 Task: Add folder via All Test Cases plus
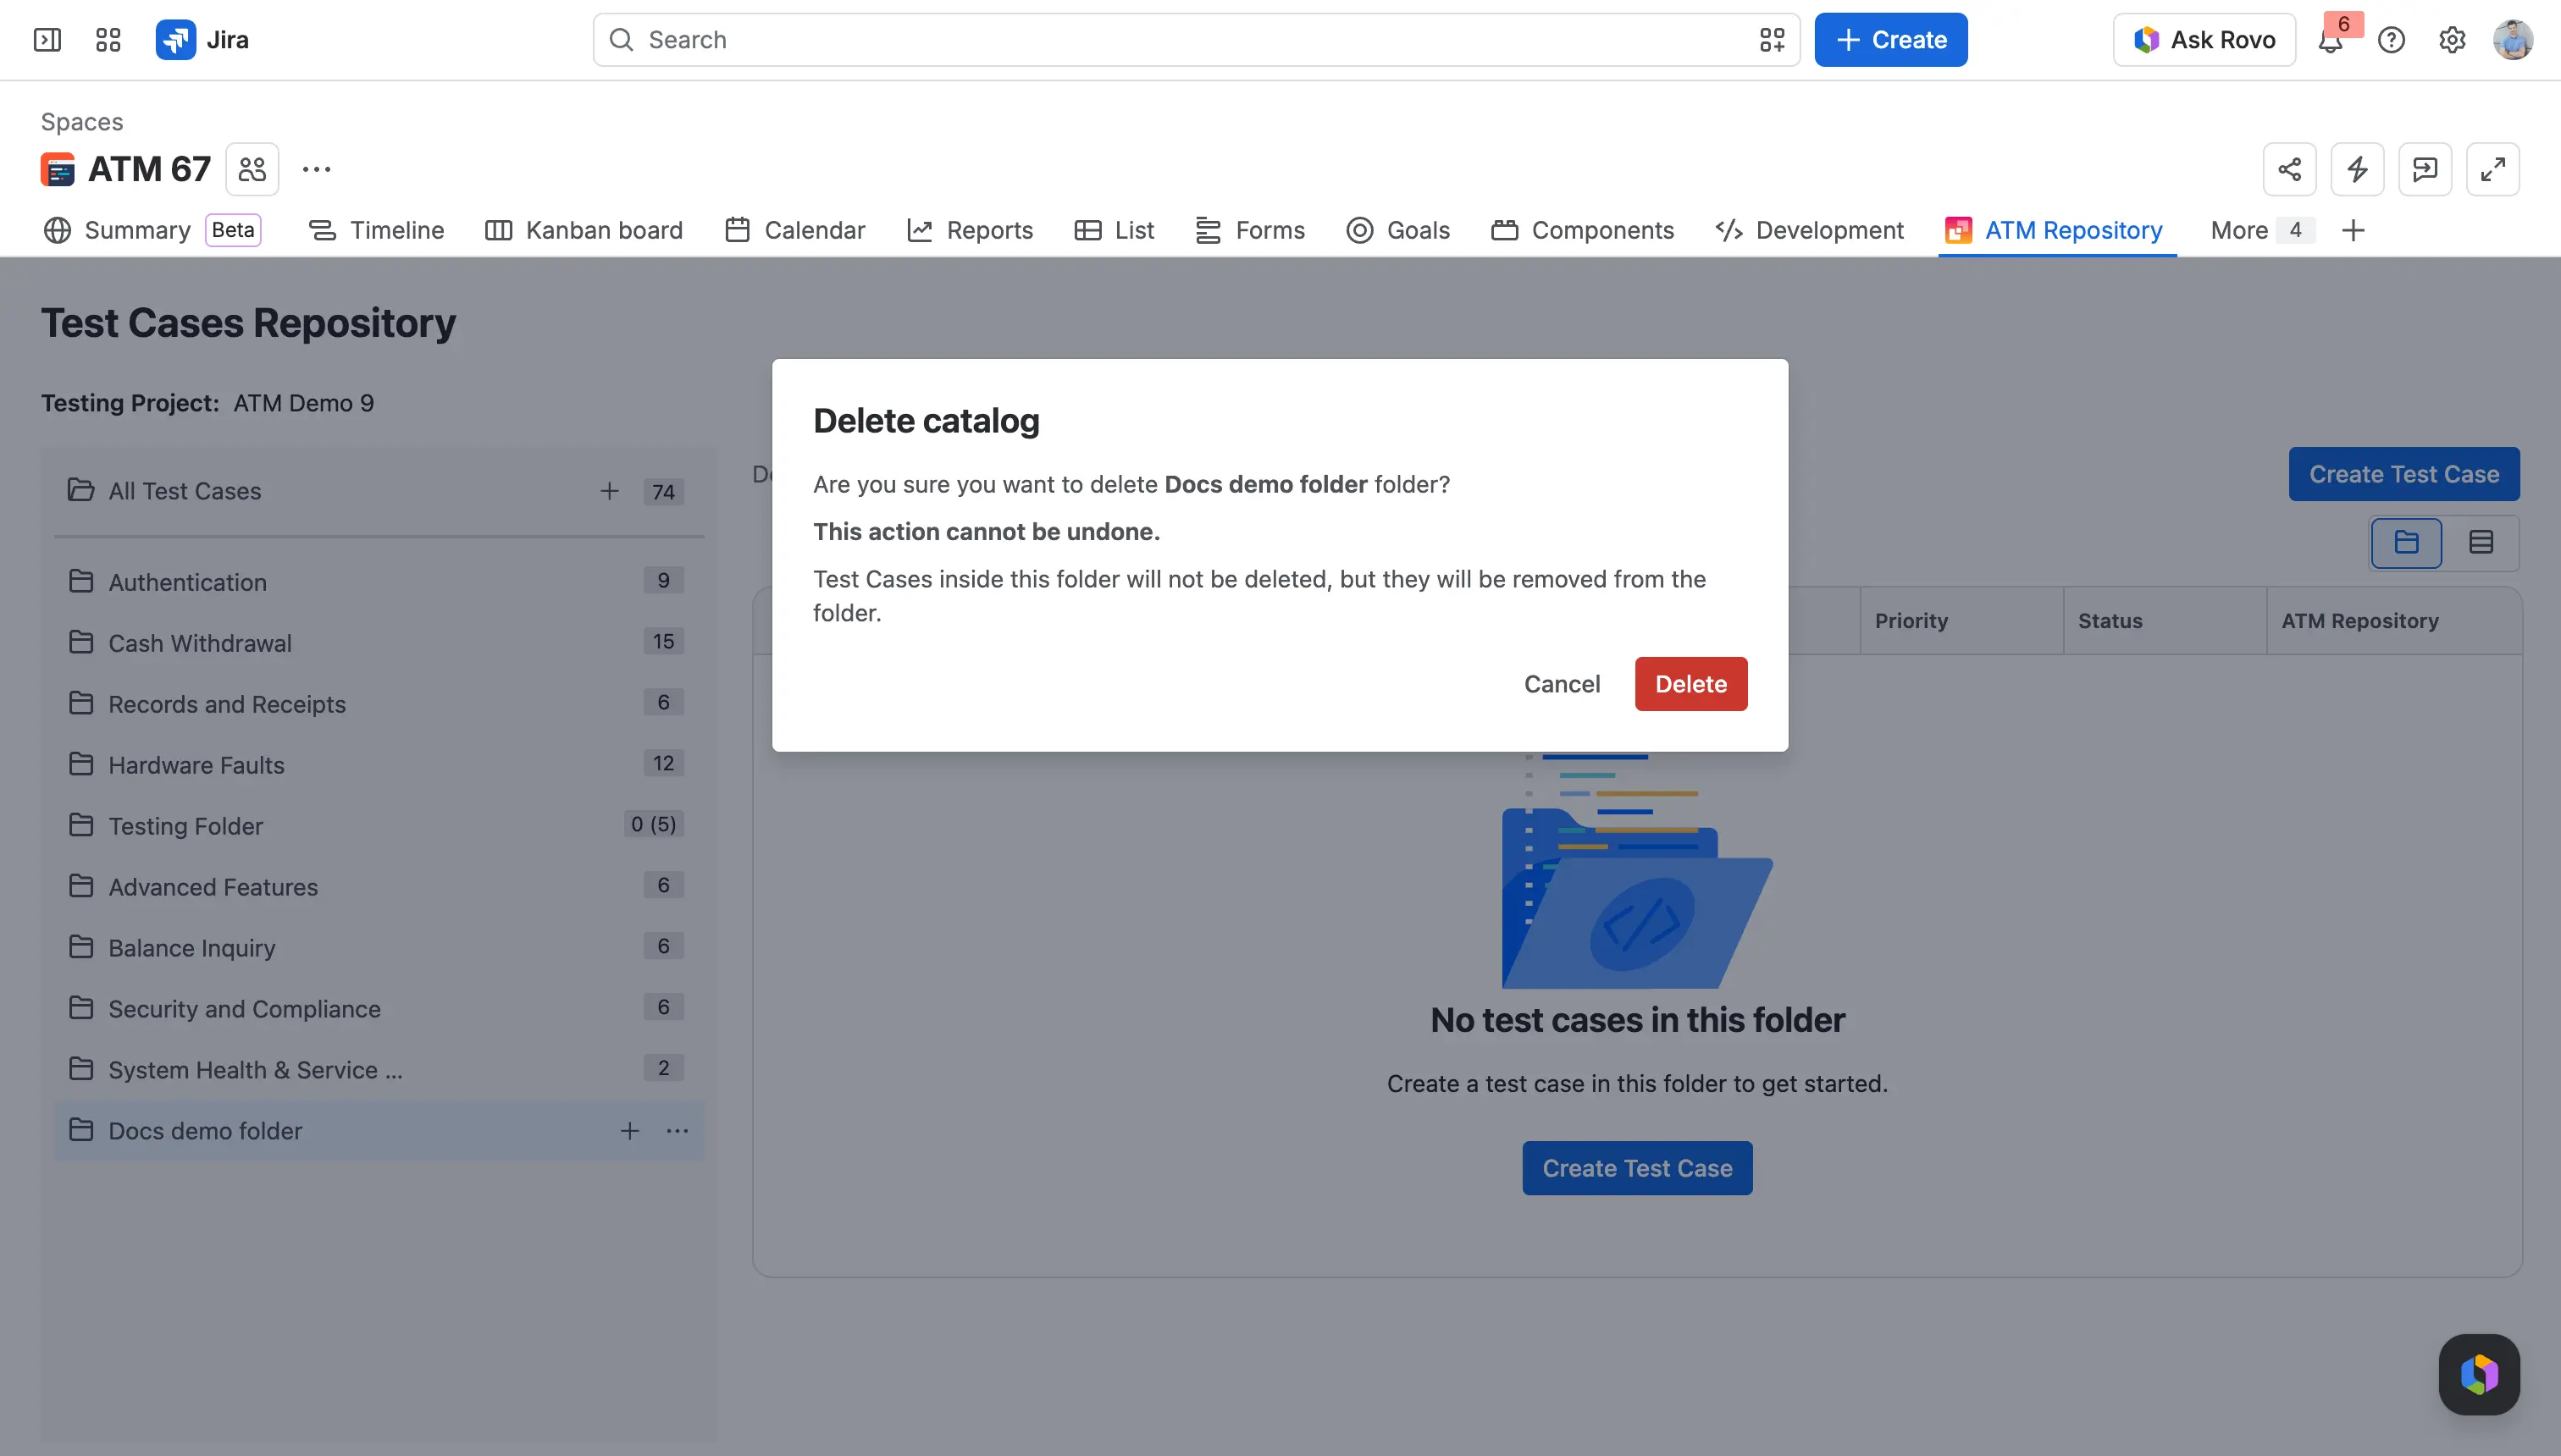609,491
